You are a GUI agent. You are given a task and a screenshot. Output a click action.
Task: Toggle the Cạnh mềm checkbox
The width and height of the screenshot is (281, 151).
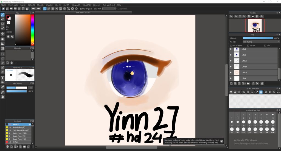coord(119,9)
